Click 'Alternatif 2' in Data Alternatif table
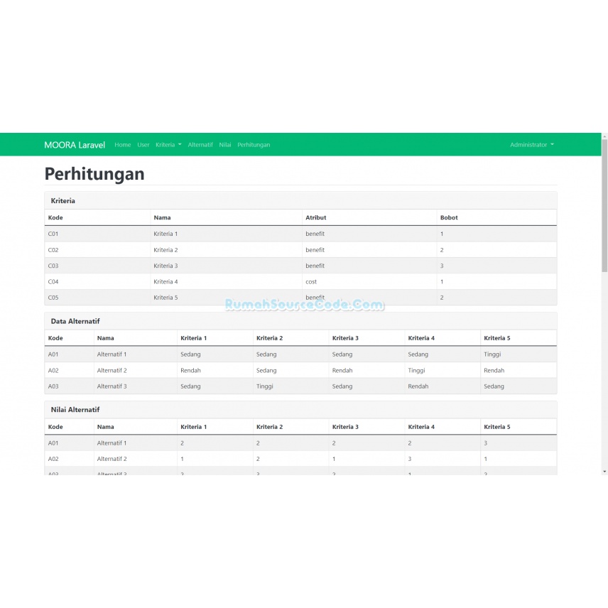 coord(112,371)
